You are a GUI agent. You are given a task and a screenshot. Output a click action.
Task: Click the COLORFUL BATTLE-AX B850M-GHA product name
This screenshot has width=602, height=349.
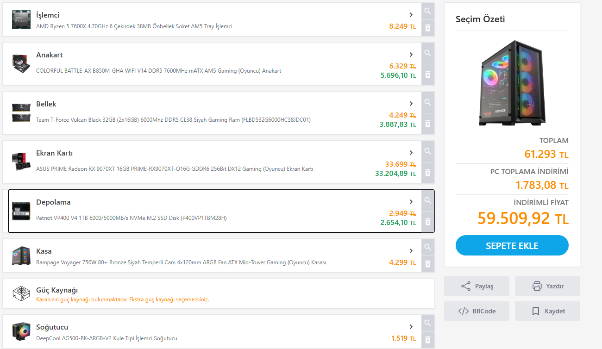coord(159,71)
